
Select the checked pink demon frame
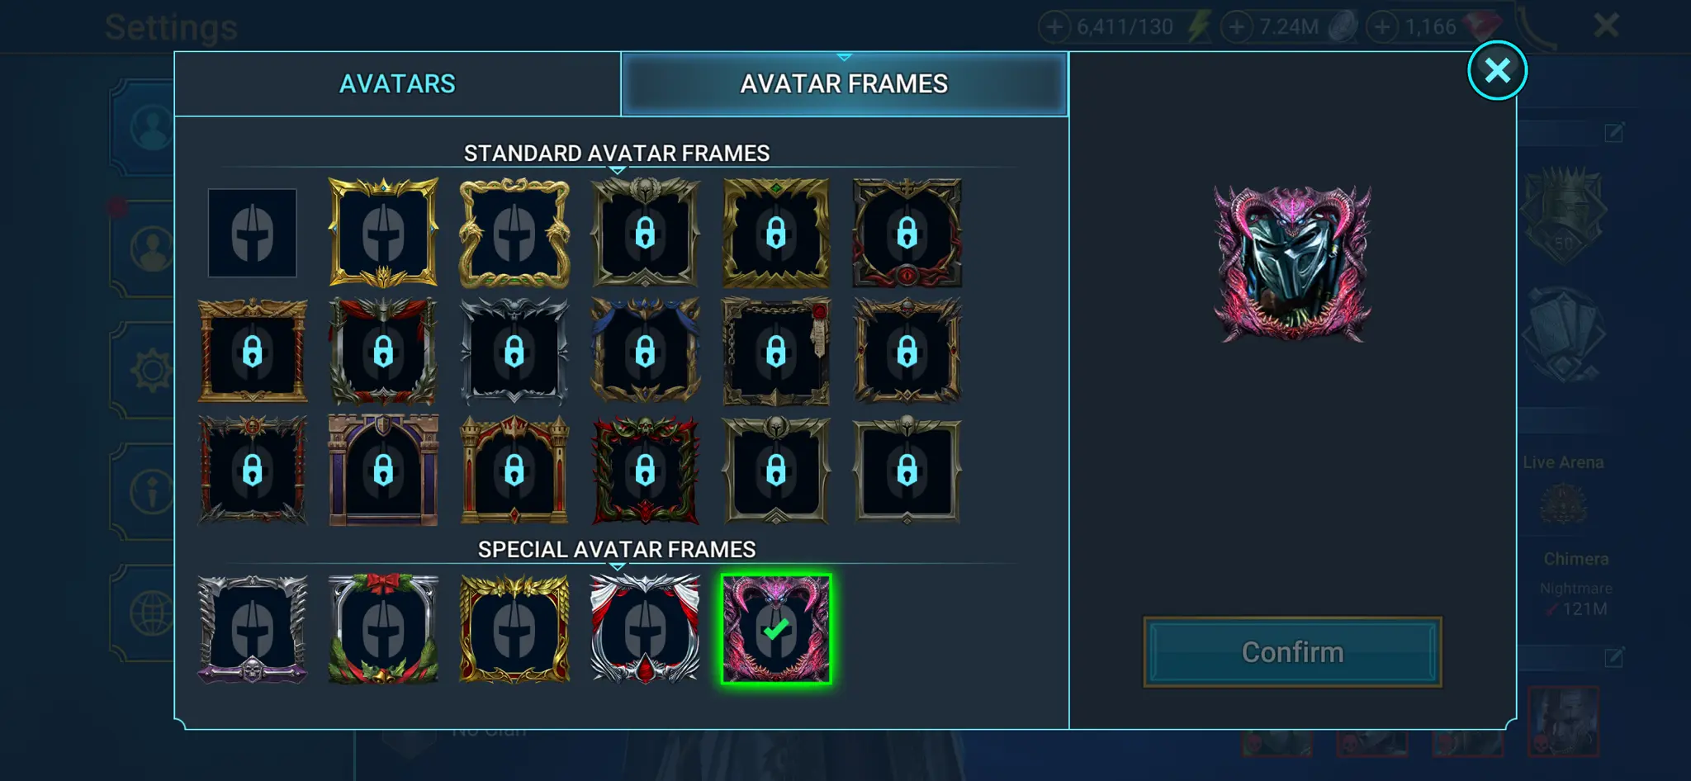pos(776,629)
